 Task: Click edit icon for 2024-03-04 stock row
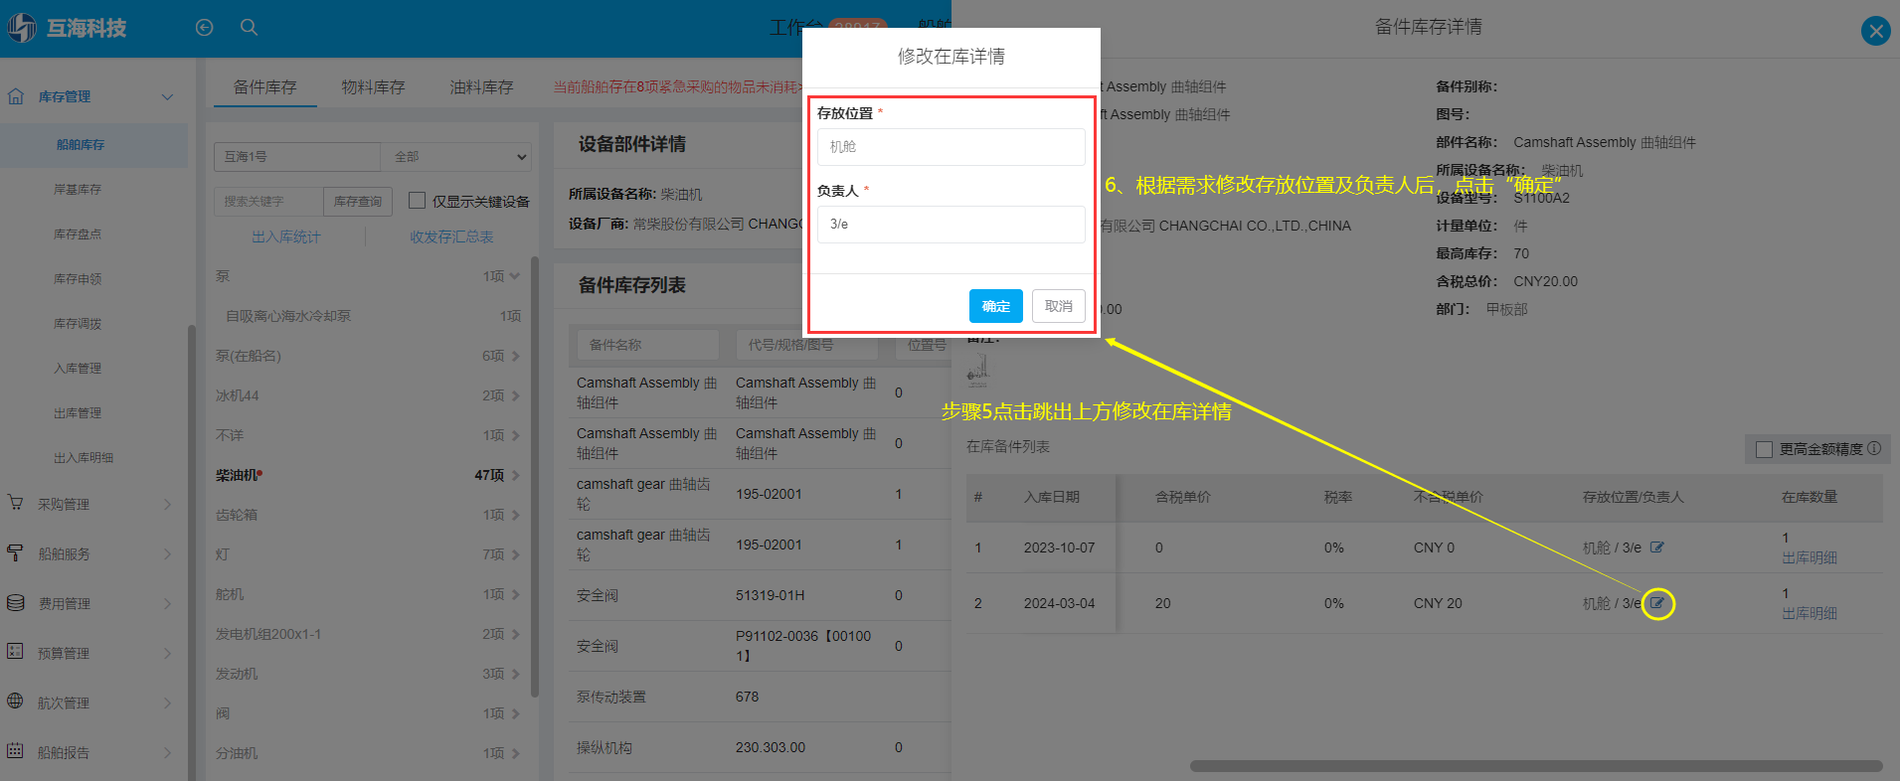[1657, 603]
